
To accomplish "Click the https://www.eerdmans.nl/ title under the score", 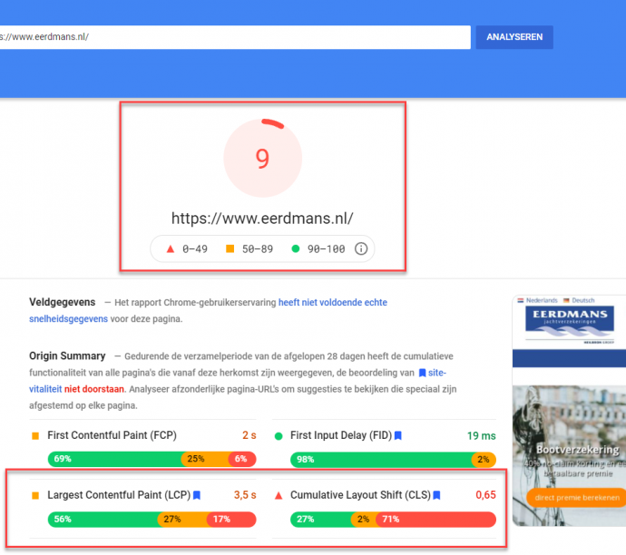I will 262,219.
